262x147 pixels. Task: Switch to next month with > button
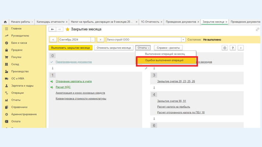(101, 39)
